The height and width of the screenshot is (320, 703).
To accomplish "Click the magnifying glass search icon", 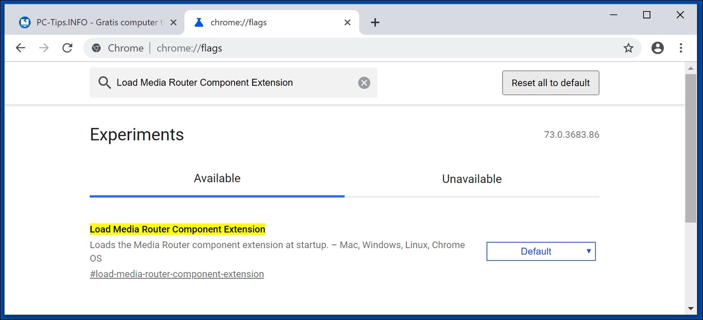I will (x=104, y=83).
